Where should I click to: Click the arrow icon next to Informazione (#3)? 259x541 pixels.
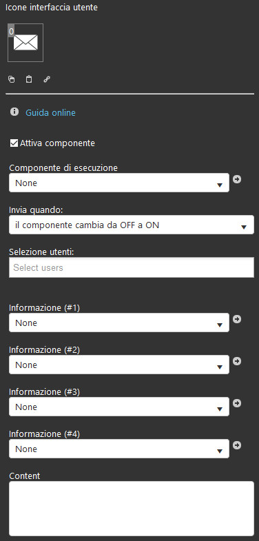tap(237, 403)
